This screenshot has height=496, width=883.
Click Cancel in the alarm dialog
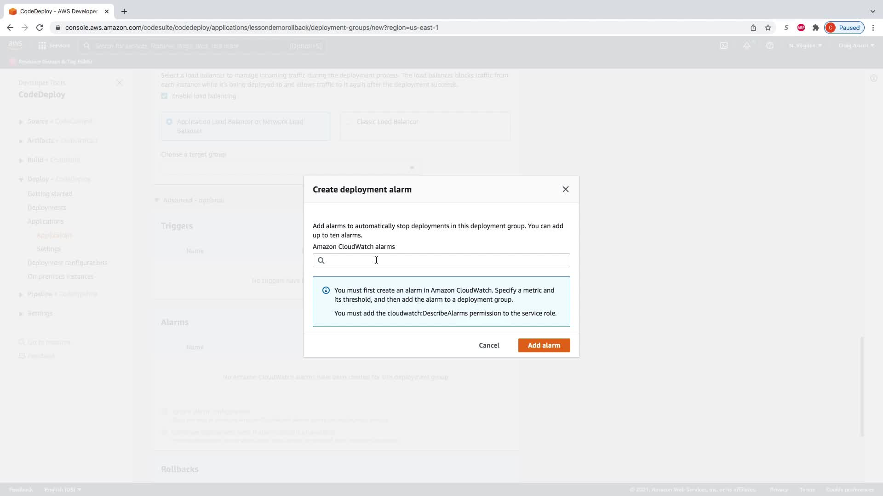[489, 345]
